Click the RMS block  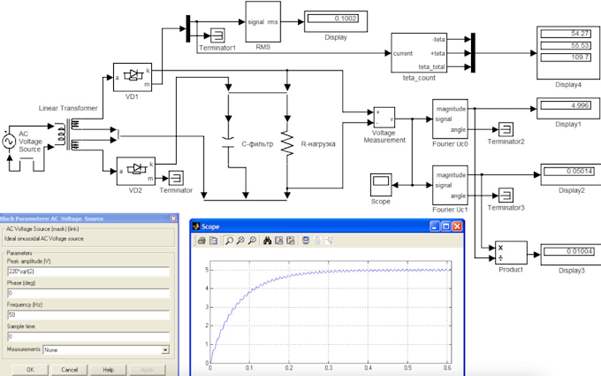[x=263, y=22]
